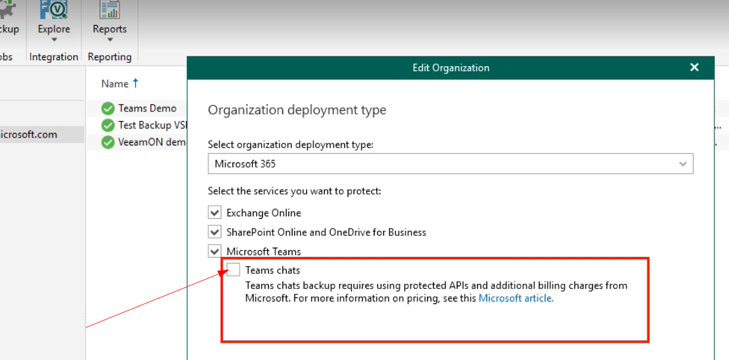The height and width of the screenshot is (360, 729).
Task: Select the Teams Demo job row
Action: pos(137,108)
